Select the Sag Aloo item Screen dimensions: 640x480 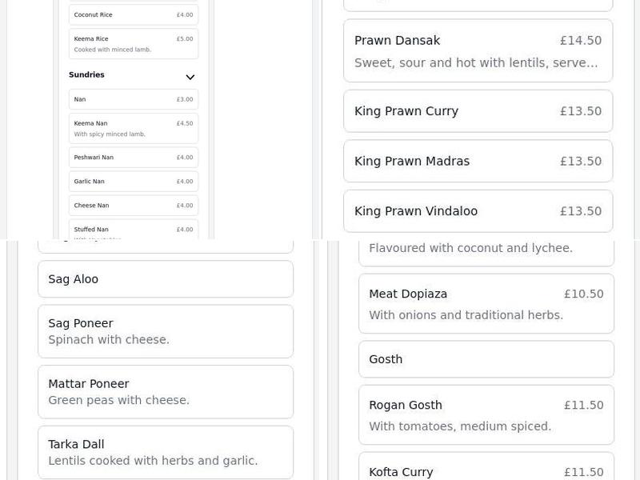[166, 279]
